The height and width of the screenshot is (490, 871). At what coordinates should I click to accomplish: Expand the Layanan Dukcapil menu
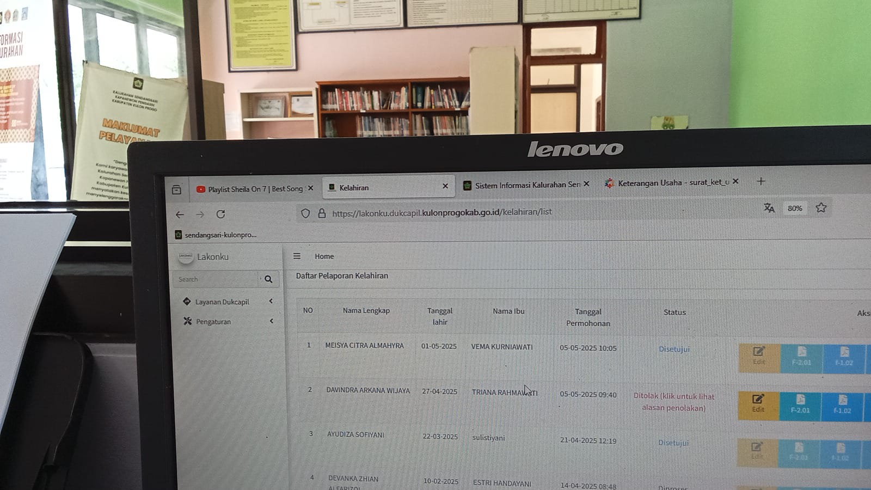pyautogui.click(x=228, y=302)
